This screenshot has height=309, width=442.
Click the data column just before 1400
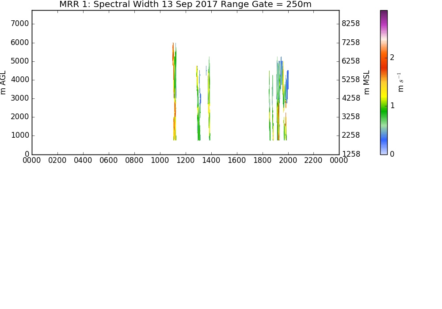point(209,98)
